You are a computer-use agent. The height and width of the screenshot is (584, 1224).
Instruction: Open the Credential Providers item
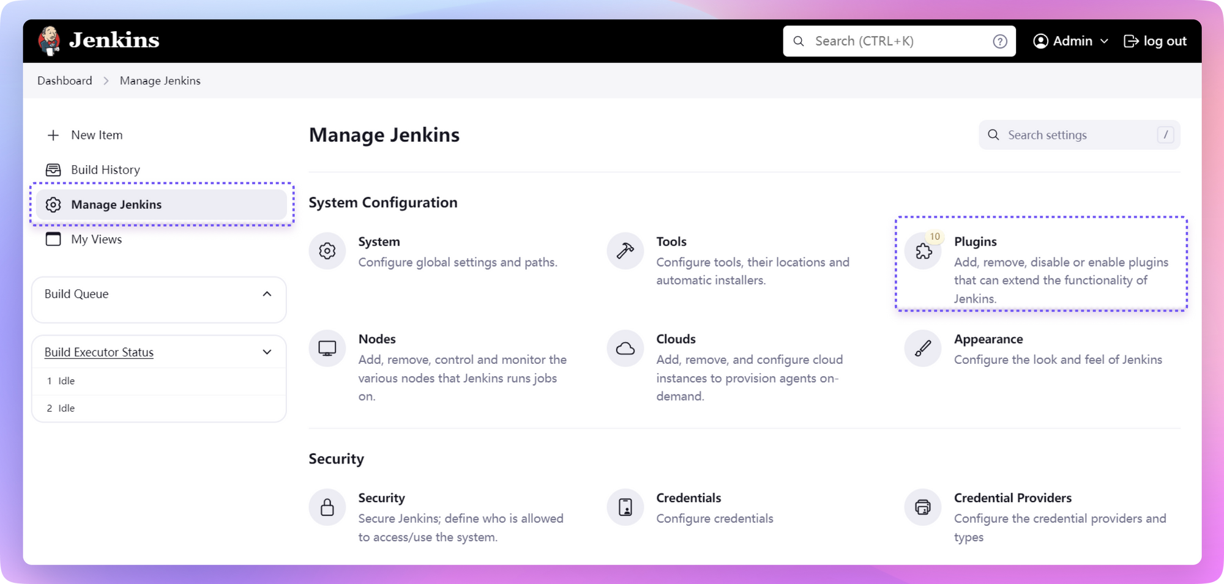[x=1036, y=517]
